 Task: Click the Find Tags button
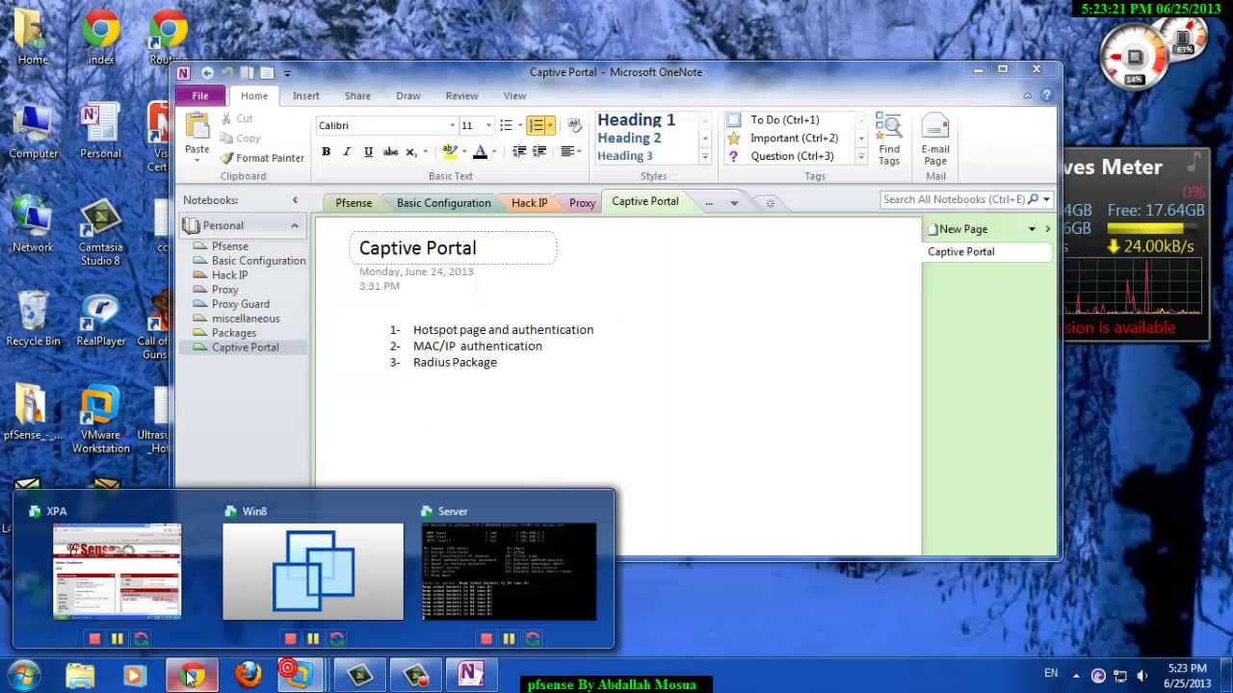pos(889,140)
